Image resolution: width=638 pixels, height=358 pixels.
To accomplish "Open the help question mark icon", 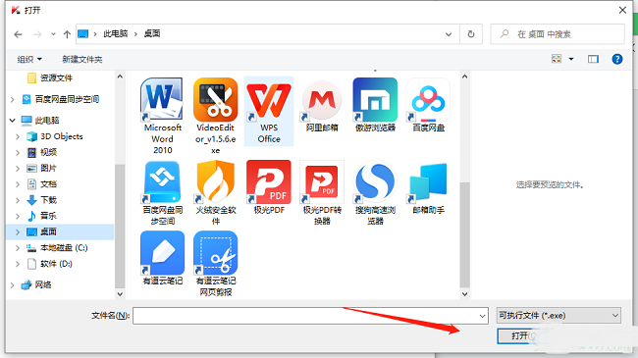I will click(x=617, y=60).
